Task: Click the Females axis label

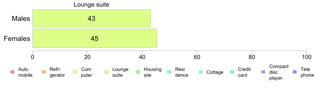Action: 17,38
